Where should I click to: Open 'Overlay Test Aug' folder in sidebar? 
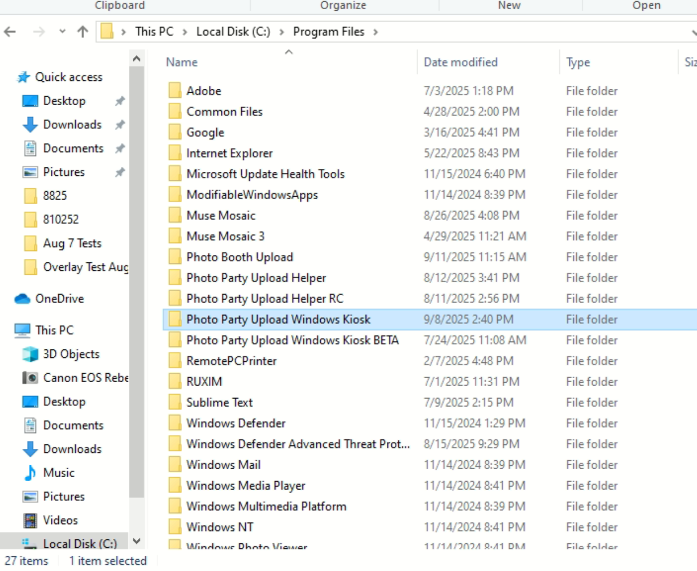(x=86, y=267)
